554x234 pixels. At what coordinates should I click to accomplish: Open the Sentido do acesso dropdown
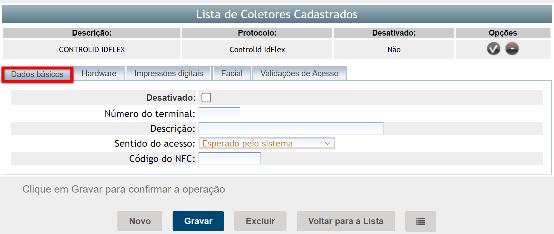(x=266, y=143)
